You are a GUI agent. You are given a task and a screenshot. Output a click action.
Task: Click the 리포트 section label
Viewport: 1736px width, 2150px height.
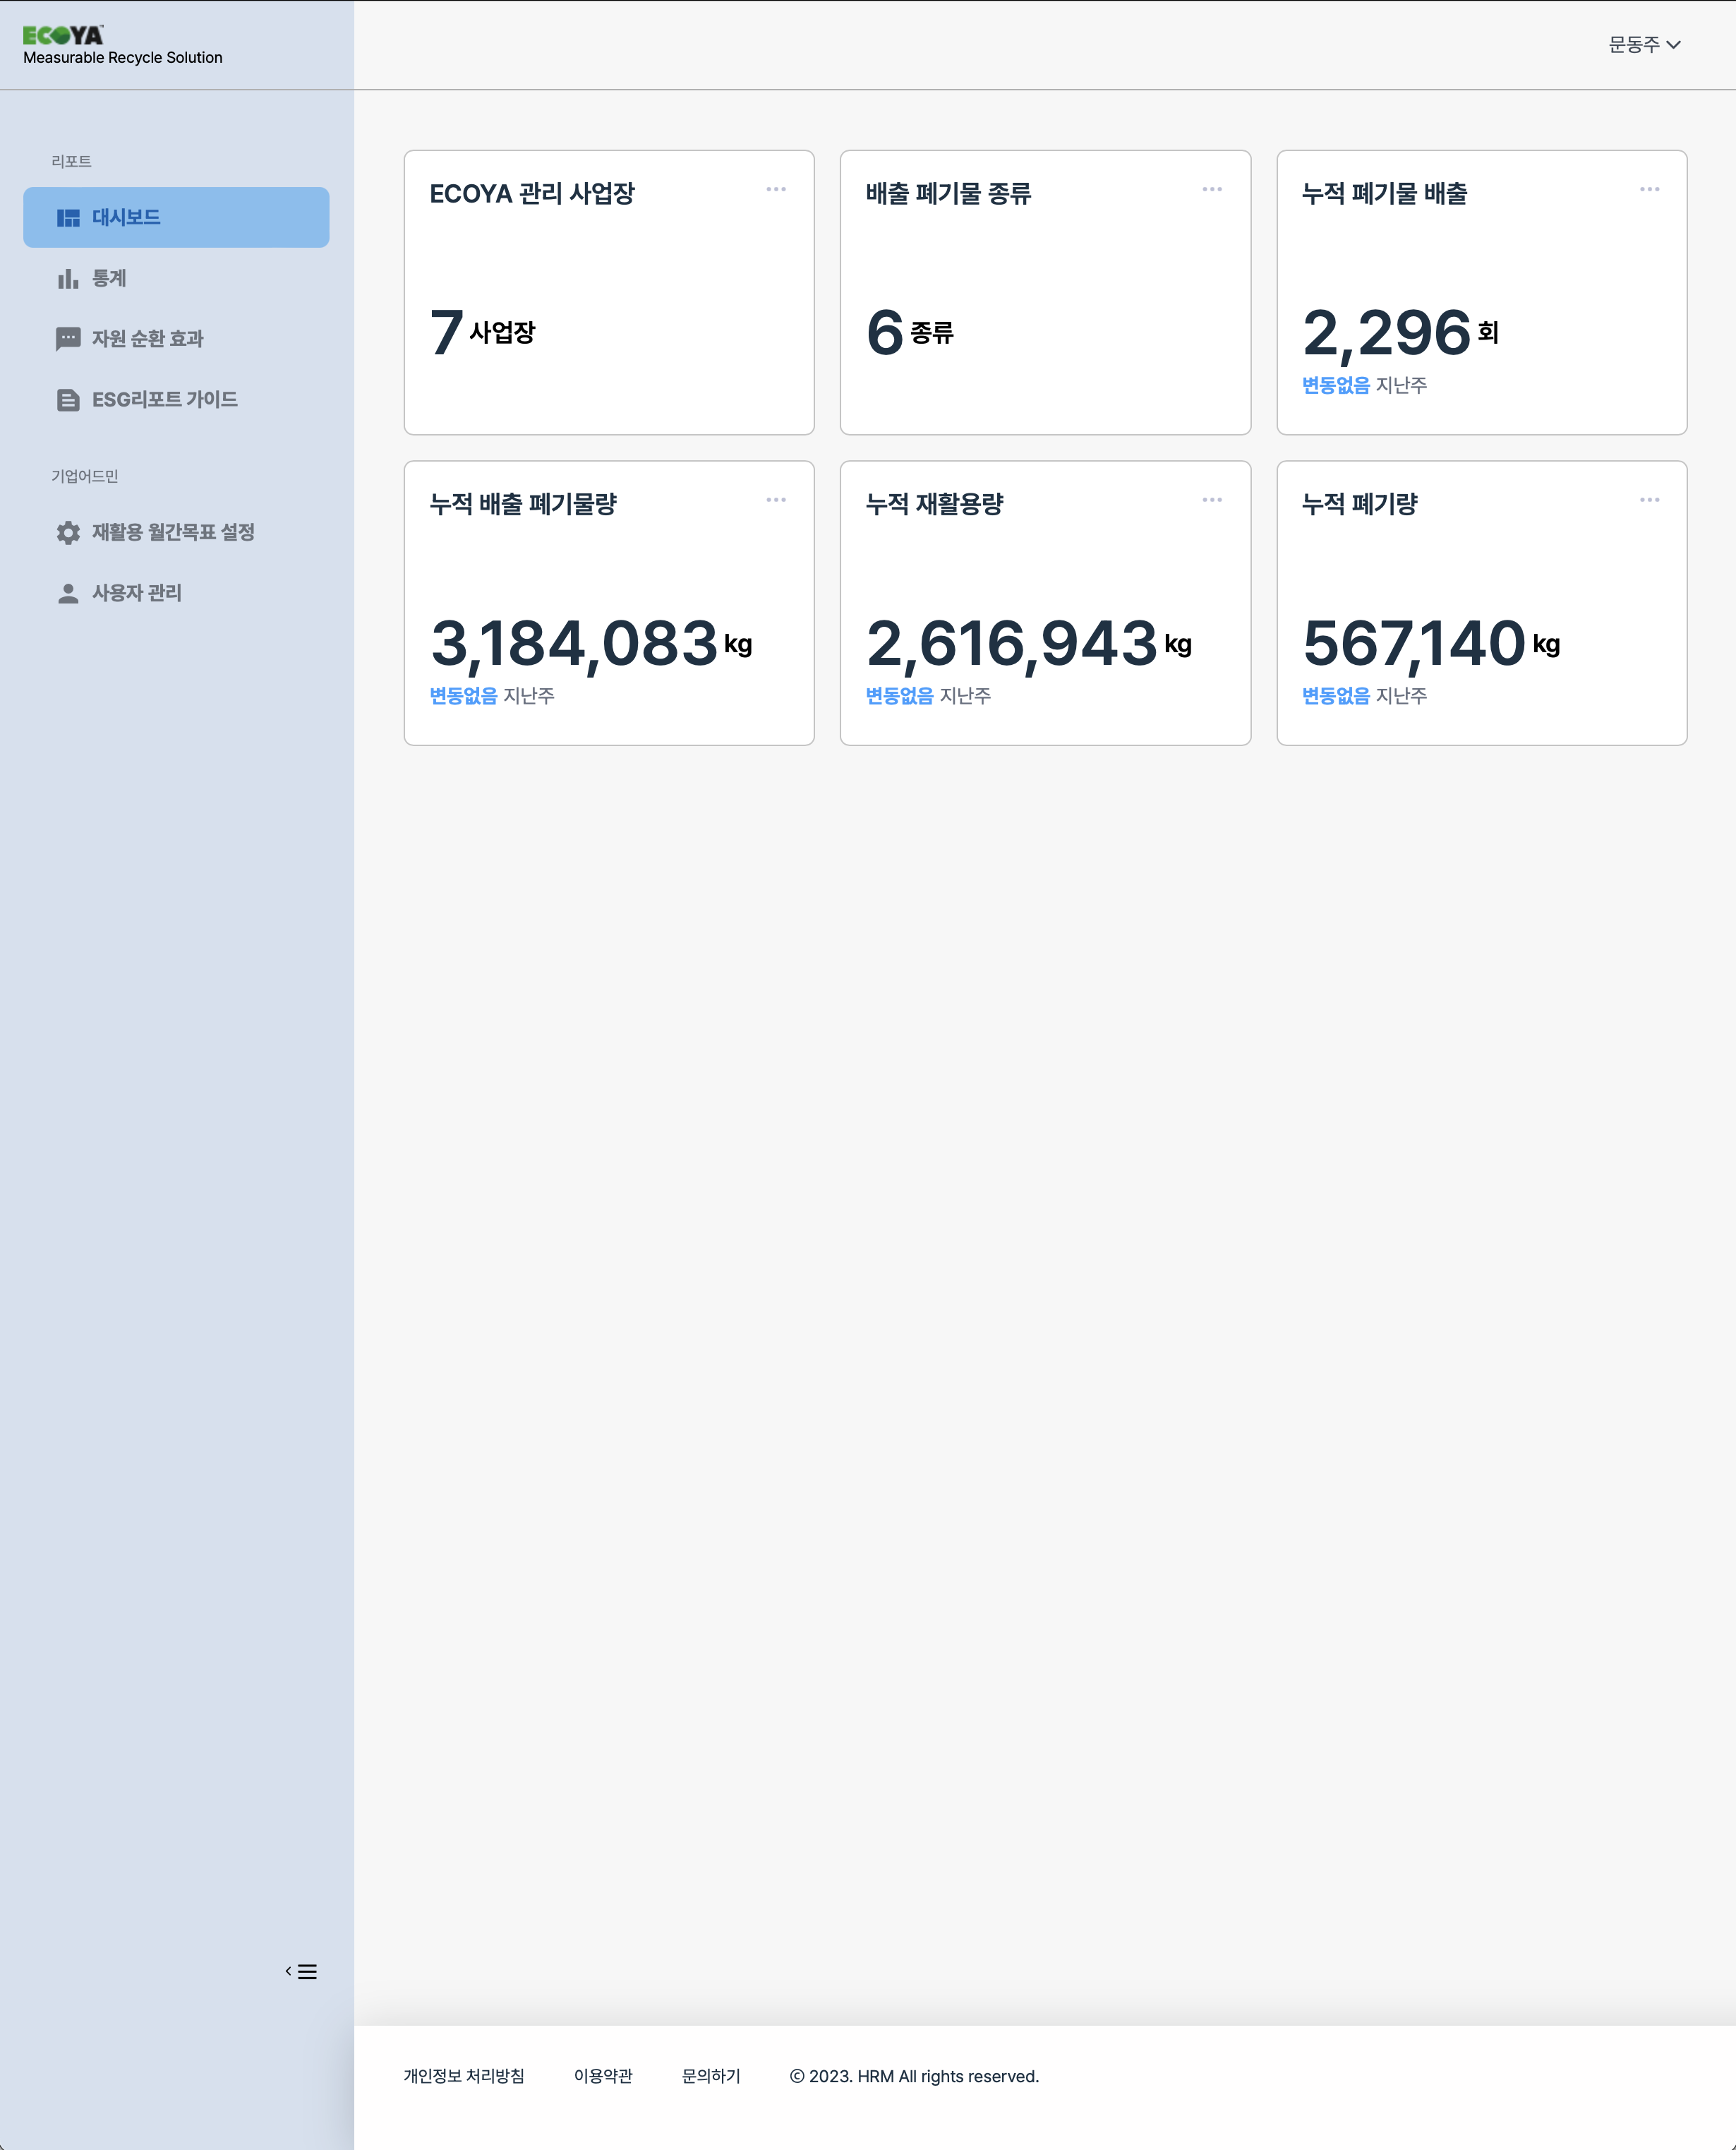coord(71,162)
